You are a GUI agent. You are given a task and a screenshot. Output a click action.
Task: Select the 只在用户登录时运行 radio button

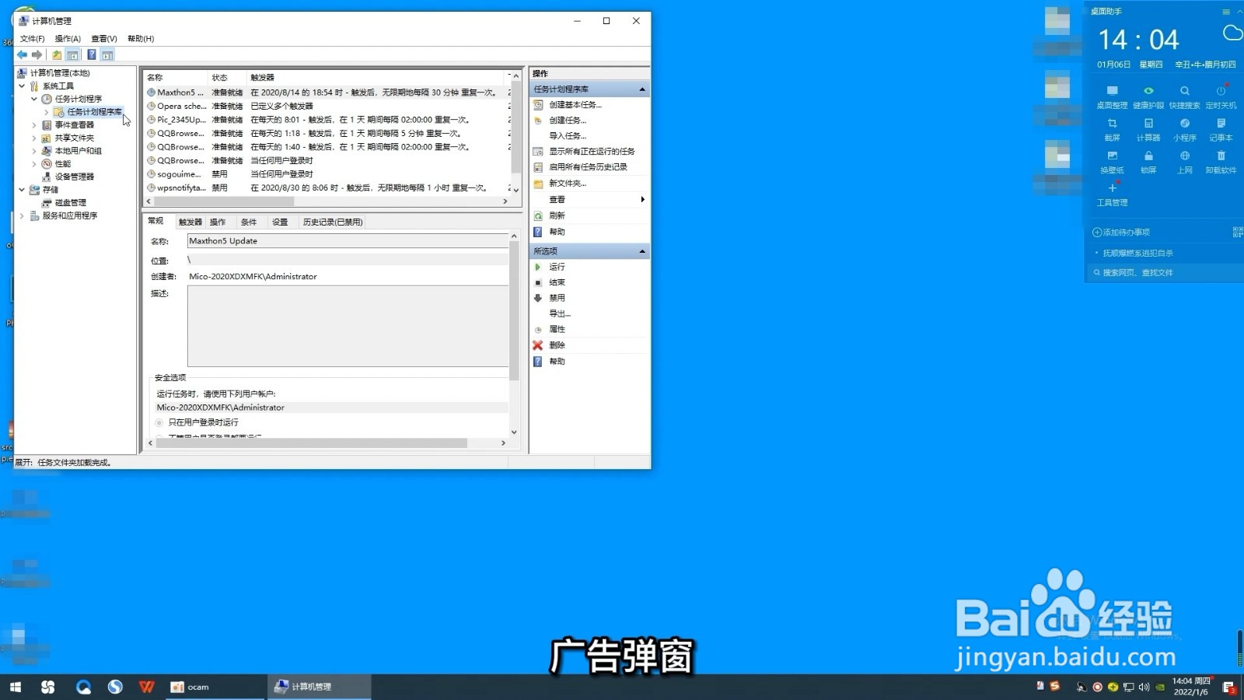tap(160, 422)
